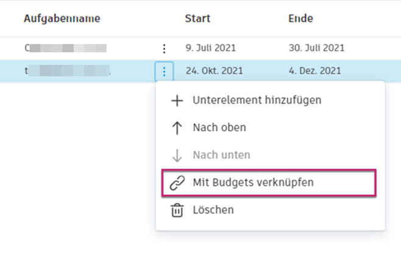Select "Mit Budgets verknüpfen" menu entry

click(253, 183)
